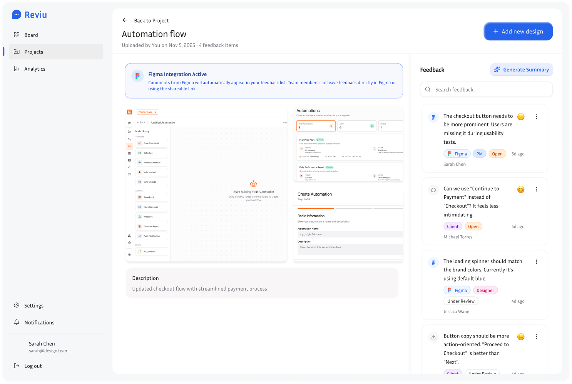Click the smiling emoji on Michael Torres feedback
The height and width of the screenshot is (384, 572).
521,190
